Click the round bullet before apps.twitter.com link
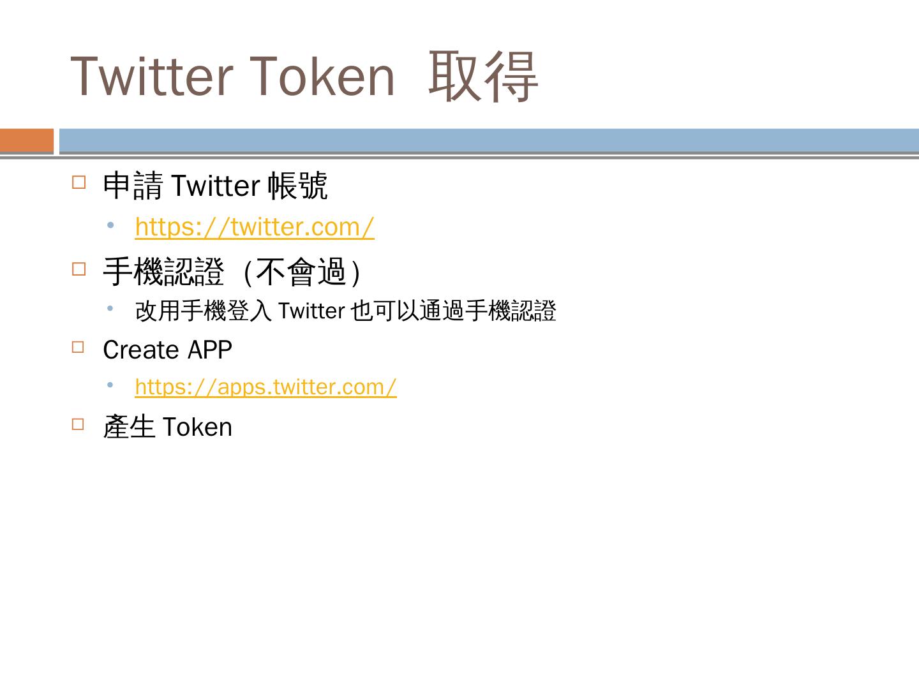This screenshot has height=689, width=919. pos(111,385)
